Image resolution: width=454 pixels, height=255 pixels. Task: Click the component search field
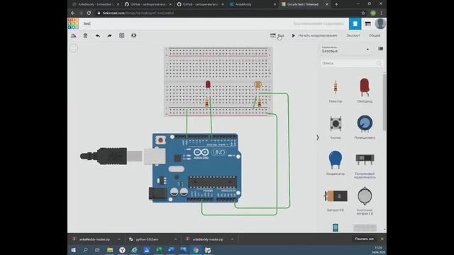[352, 63]
